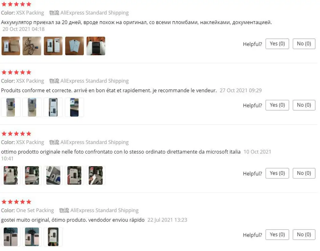
Task: Open first photo in Portuguese review
Action: [11, 237]
